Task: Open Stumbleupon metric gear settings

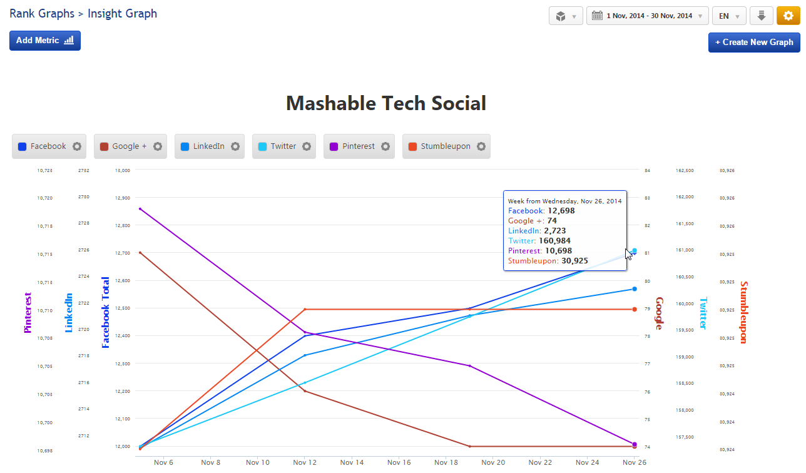Action: pyautogui.click(x=481, y=146)
